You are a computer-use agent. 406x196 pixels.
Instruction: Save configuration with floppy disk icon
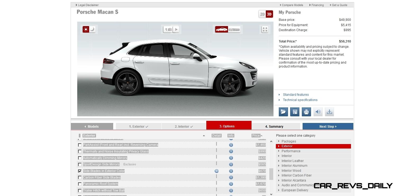[x=295, y=112]
